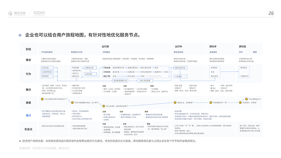This screenshot has height=158, width=281.
Task: Click the emoji beside 和我想象的不一样
Action: click(211, 103)
